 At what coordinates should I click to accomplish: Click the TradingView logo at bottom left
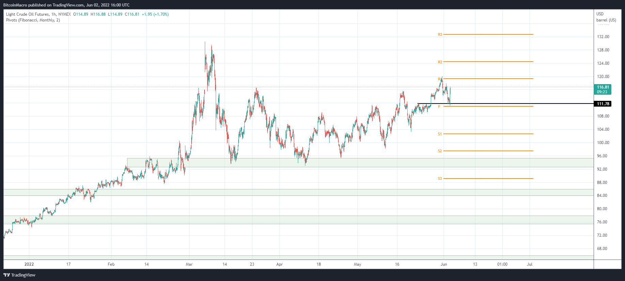click(19, 275)
